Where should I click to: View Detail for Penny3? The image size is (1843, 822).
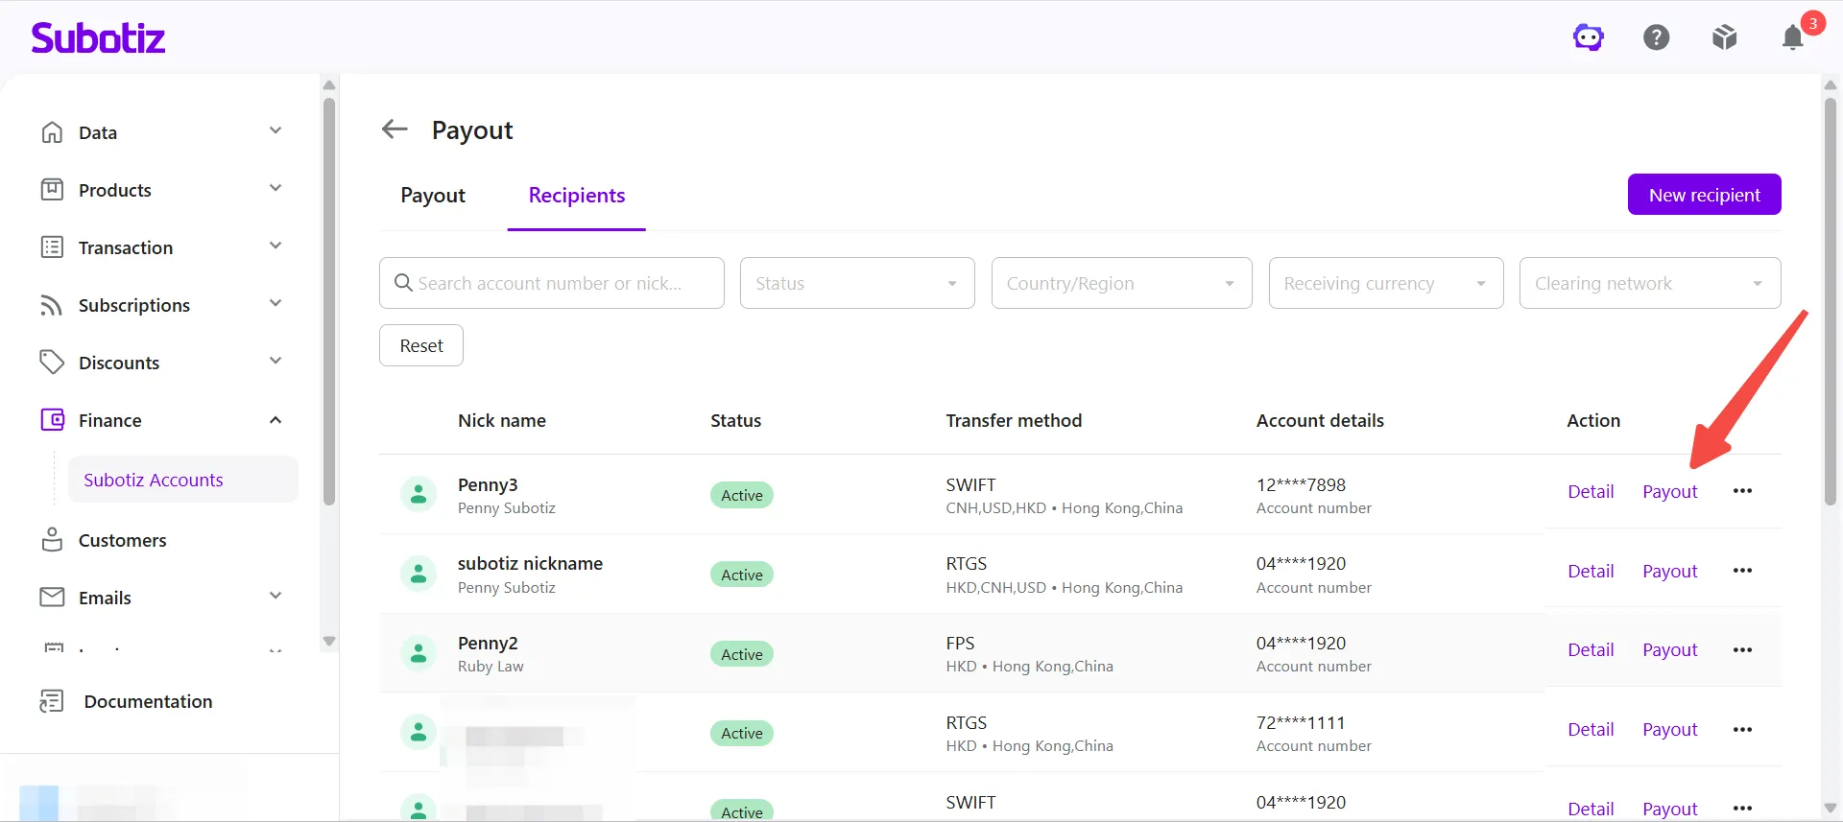[1591, 491]
